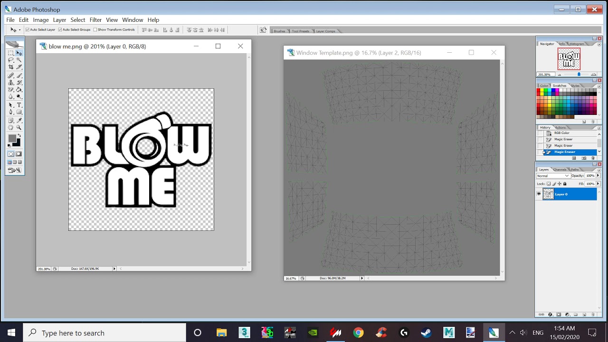Open the History panel options menu
The width and height of the screenshot is (608, 342).
599,128
